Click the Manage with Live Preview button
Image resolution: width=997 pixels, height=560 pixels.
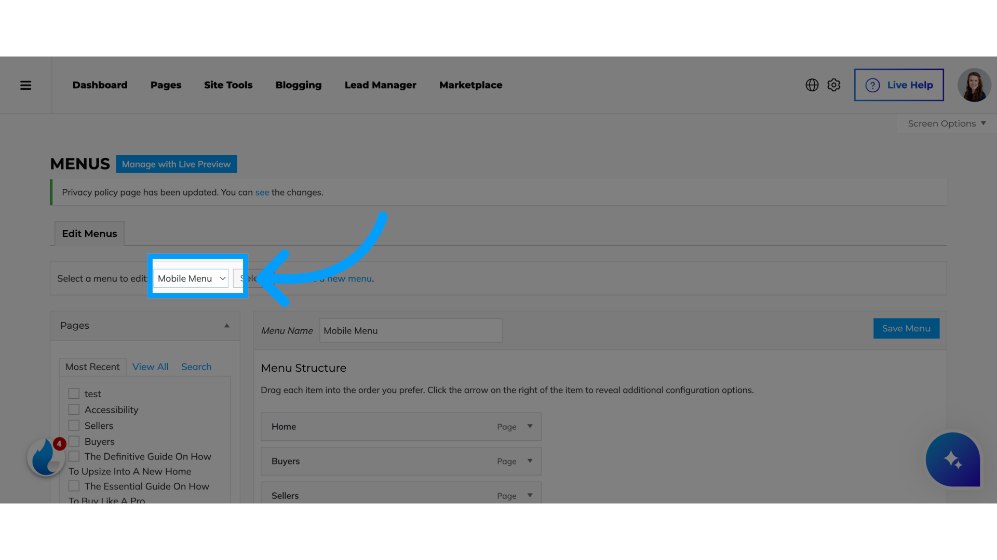176,163
